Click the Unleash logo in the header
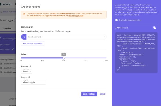The width and height of the screenshot is (161, 106). coord(6,4)
